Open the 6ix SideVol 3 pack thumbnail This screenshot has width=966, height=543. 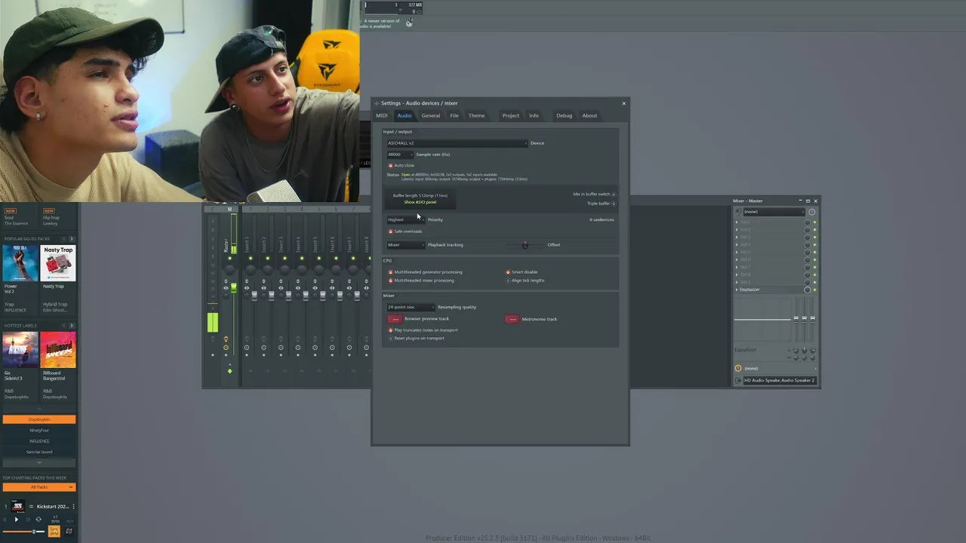(x=20, y=350)
